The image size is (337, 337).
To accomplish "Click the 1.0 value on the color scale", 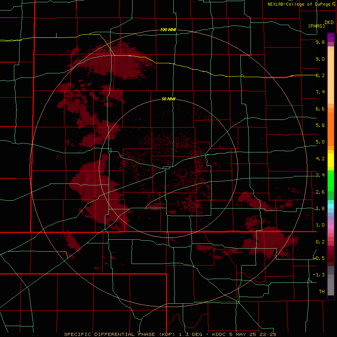I will tap(320, 225).
